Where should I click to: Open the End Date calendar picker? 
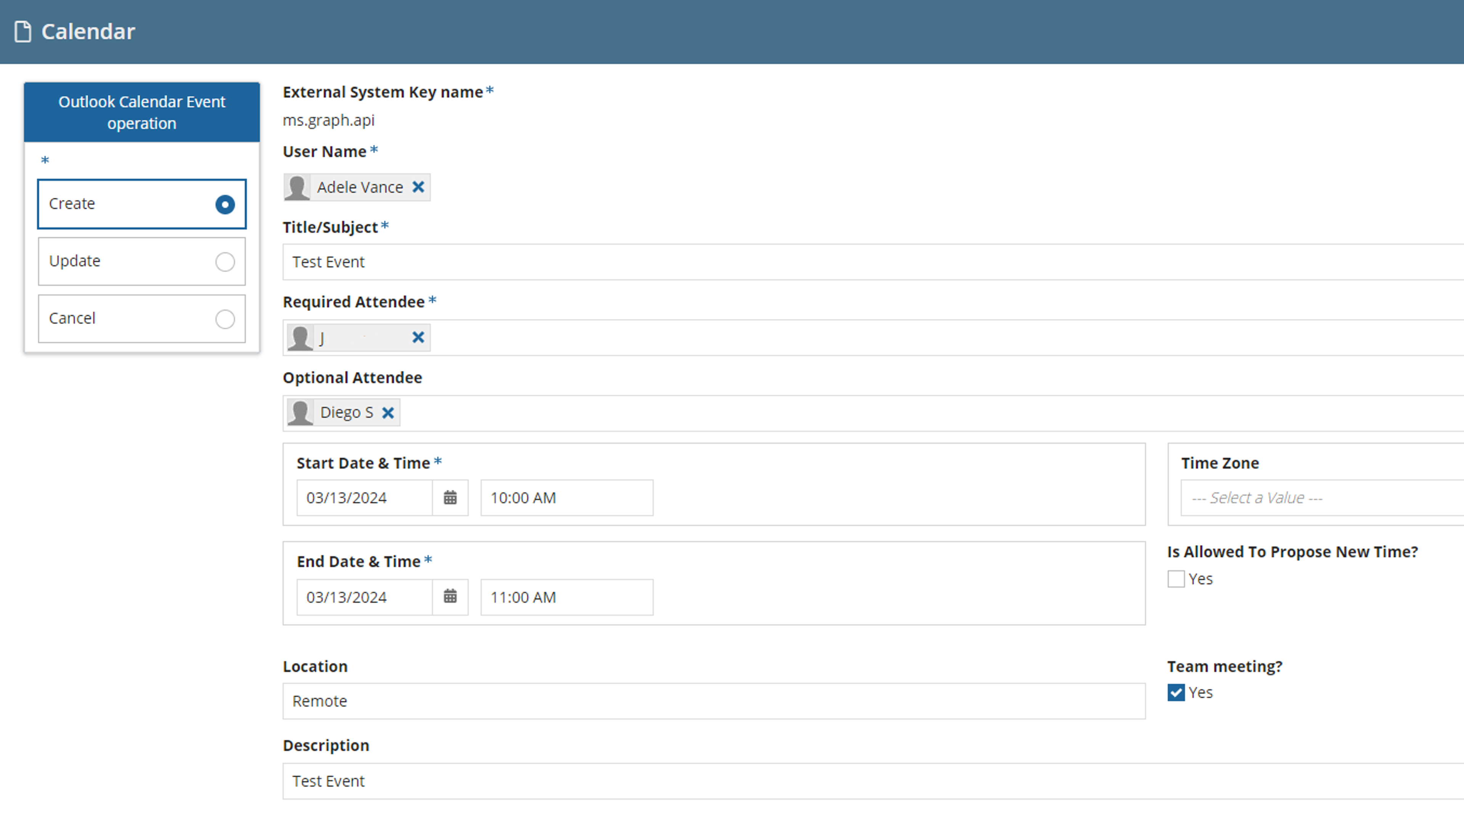[x=450, y=597]
